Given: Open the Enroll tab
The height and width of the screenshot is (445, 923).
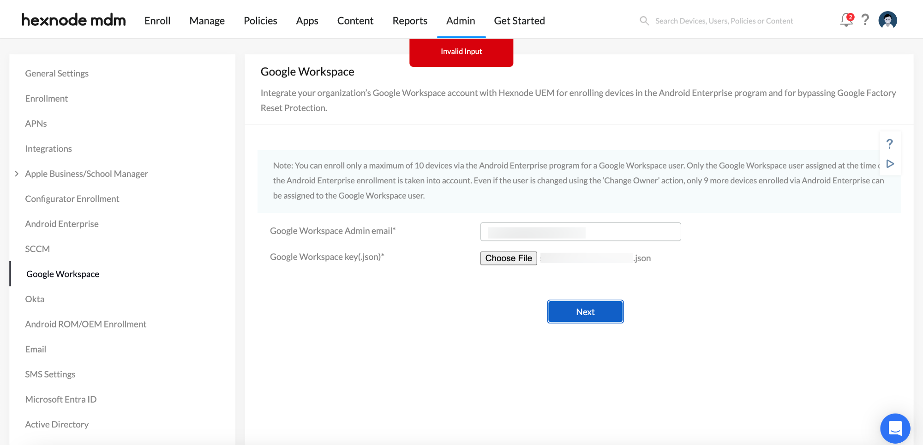Looking at the screenshot, I should pos(157,21).
